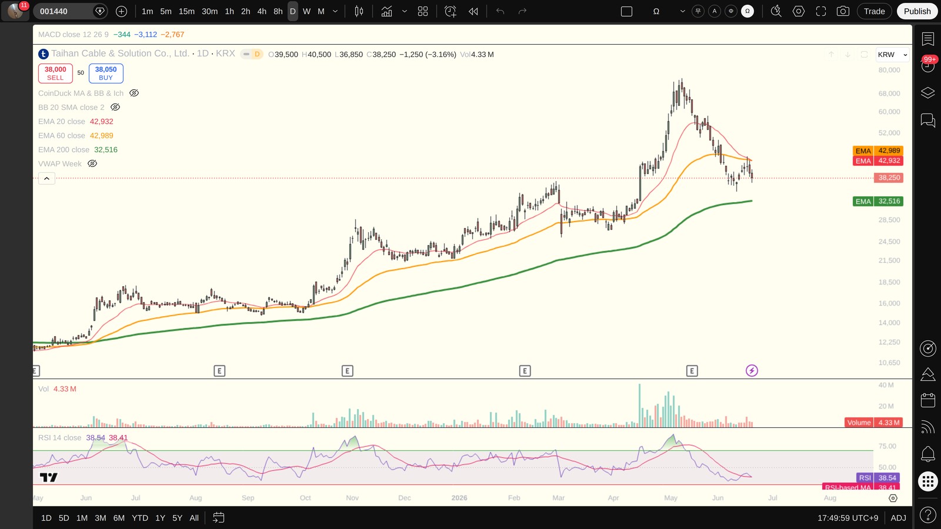The image size is (941, 529).
Task: Expand the time interval dropdown arrow
Action: (x=335, y=11)
